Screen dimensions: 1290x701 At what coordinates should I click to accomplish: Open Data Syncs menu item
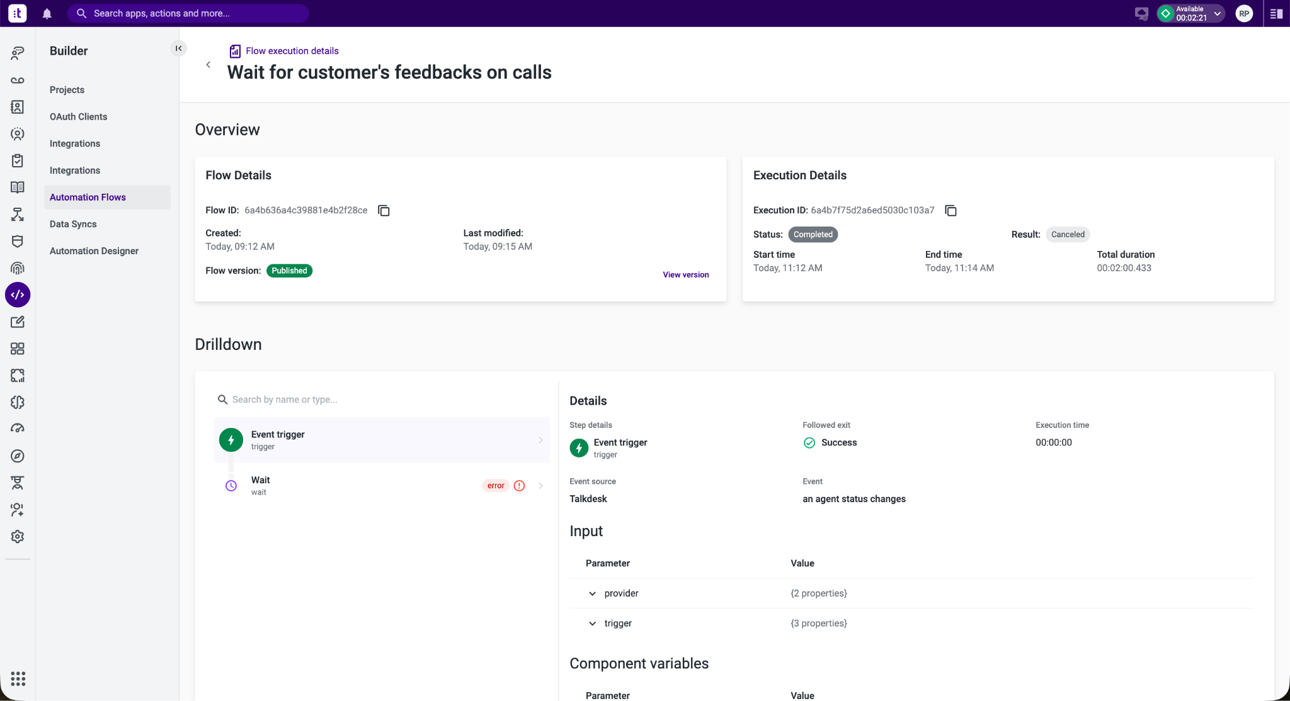click(73, 224)
